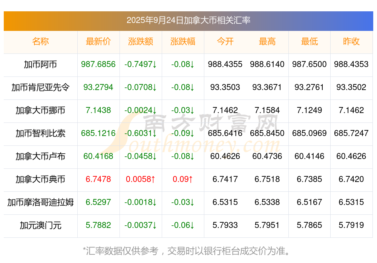Select the 最低 column header
Image resolution: width=377 pixels, height=263 pixels.
pyautogui.click(x=310, y=41)
